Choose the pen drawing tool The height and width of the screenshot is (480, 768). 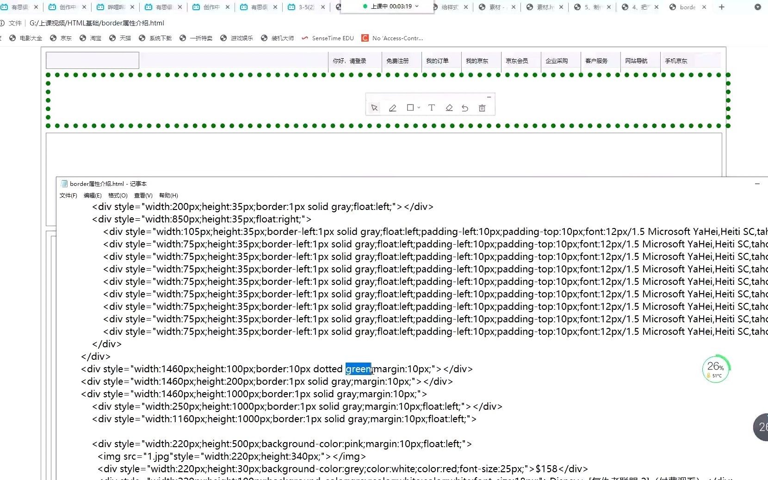[x=392, y=108]
